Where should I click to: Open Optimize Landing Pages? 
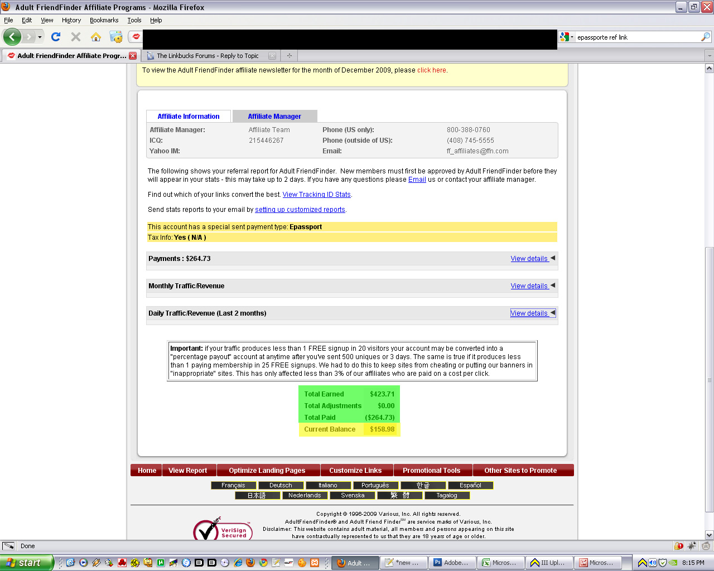tap(267, 470)
